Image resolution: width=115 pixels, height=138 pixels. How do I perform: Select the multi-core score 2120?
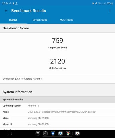[x=57, y=61]
